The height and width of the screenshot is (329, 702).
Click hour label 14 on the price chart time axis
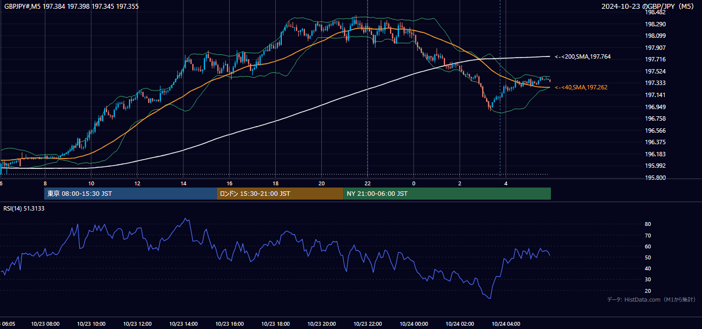(183, 183)
